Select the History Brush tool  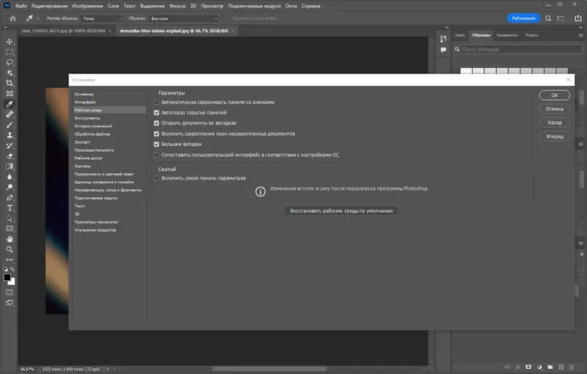10,145
